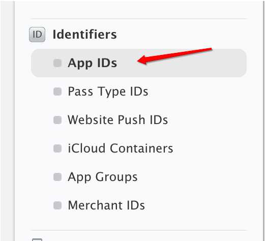Image resolution: width=265 pixels, height=241 pixels.
Task: Select the App IDs menu item
Action: click(x=93, y=63)
